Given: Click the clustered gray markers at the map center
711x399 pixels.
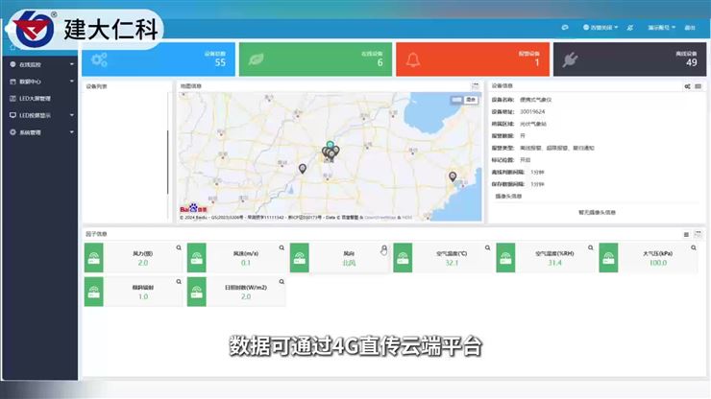Looking at the screenshot, I should [x=331, y=153].
